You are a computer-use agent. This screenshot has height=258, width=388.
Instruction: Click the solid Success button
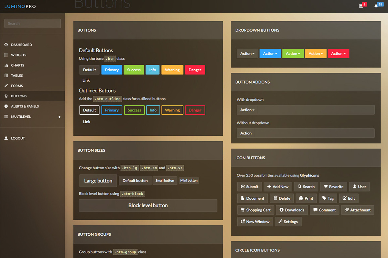pyautogui.click(x=134, y=70)
